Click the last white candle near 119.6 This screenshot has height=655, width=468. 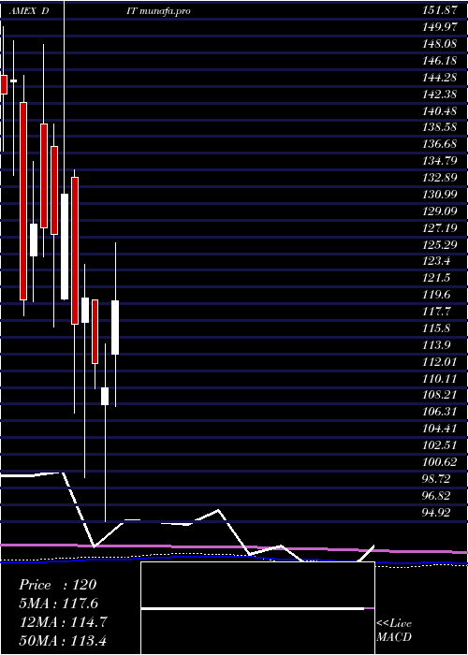point(115,327)
